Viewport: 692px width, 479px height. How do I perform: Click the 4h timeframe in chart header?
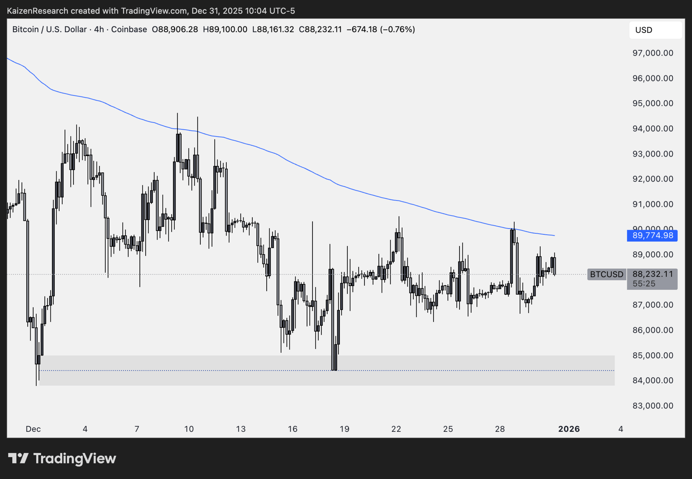click(99, 29)
